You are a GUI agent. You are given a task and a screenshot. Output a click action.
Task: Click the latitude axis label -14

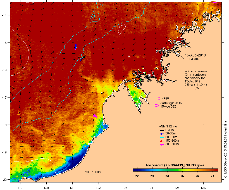pyautogui.click(x=4, y=15)
